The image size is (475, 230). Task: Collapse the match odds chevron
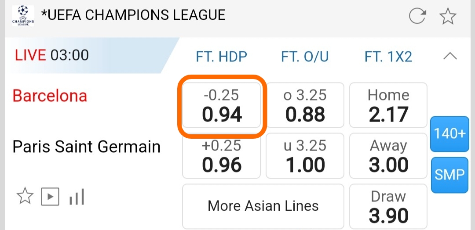(450, 56)
